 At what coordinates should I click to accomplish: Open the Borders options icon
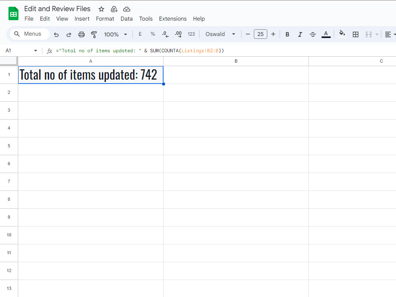pos(355,34)
